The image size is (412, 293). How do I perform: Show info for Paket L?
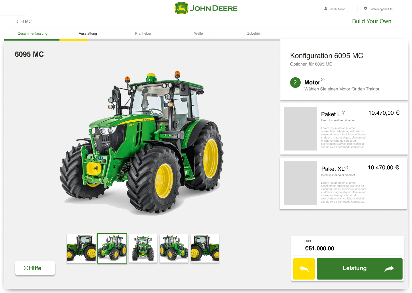[344, 113]
